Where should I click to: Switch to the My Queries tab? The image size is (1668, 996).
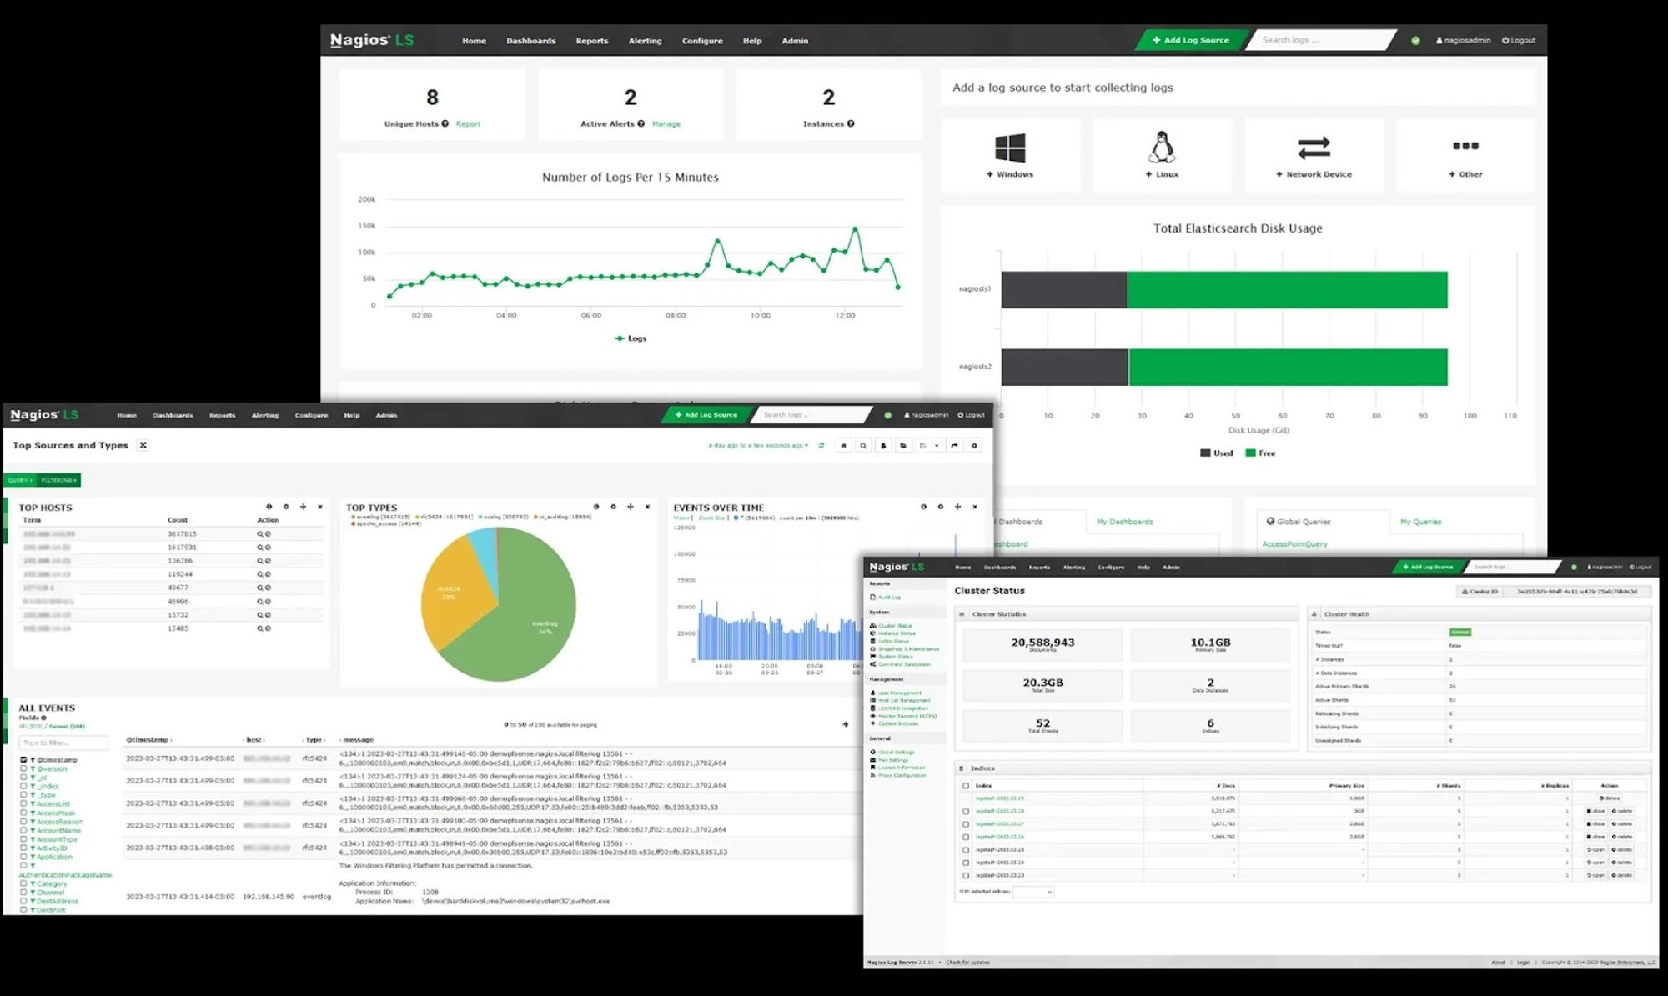click(1420, 522)
